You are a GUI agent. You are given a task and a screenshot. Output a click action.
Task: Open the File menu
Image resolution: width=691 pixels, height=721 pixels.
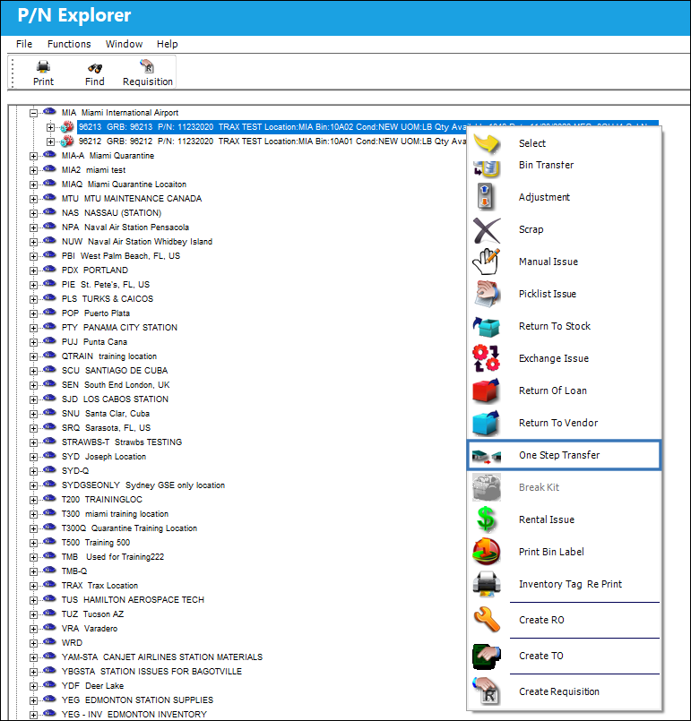pyautogui.click(x=24, y=44)
